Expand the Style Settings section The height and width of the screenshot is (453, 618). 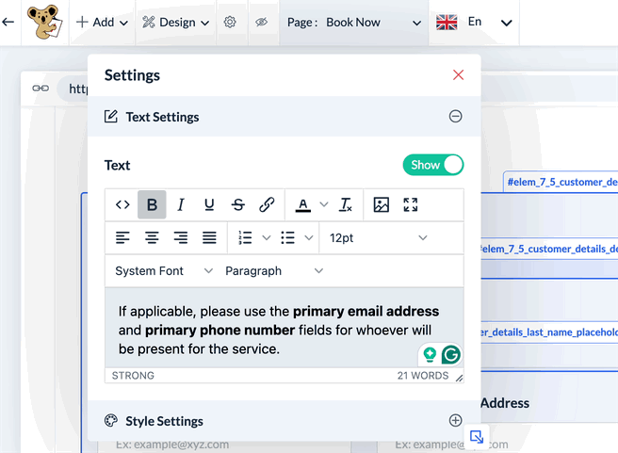pyautogui.click(x=455, y=421)
